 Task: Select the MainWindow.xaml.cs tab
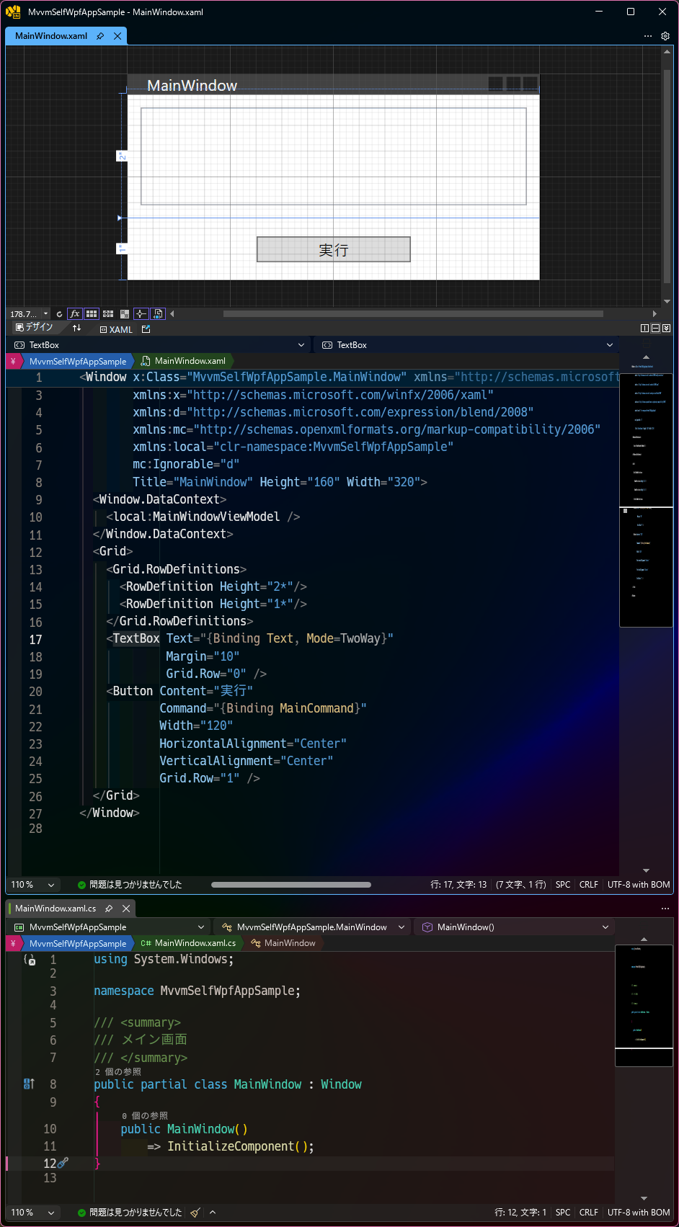[56, 909]
